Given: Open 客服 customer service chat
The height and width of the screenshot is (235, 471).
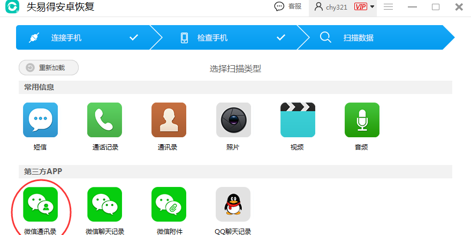Looking at the screenshot, I should point(287,7).
